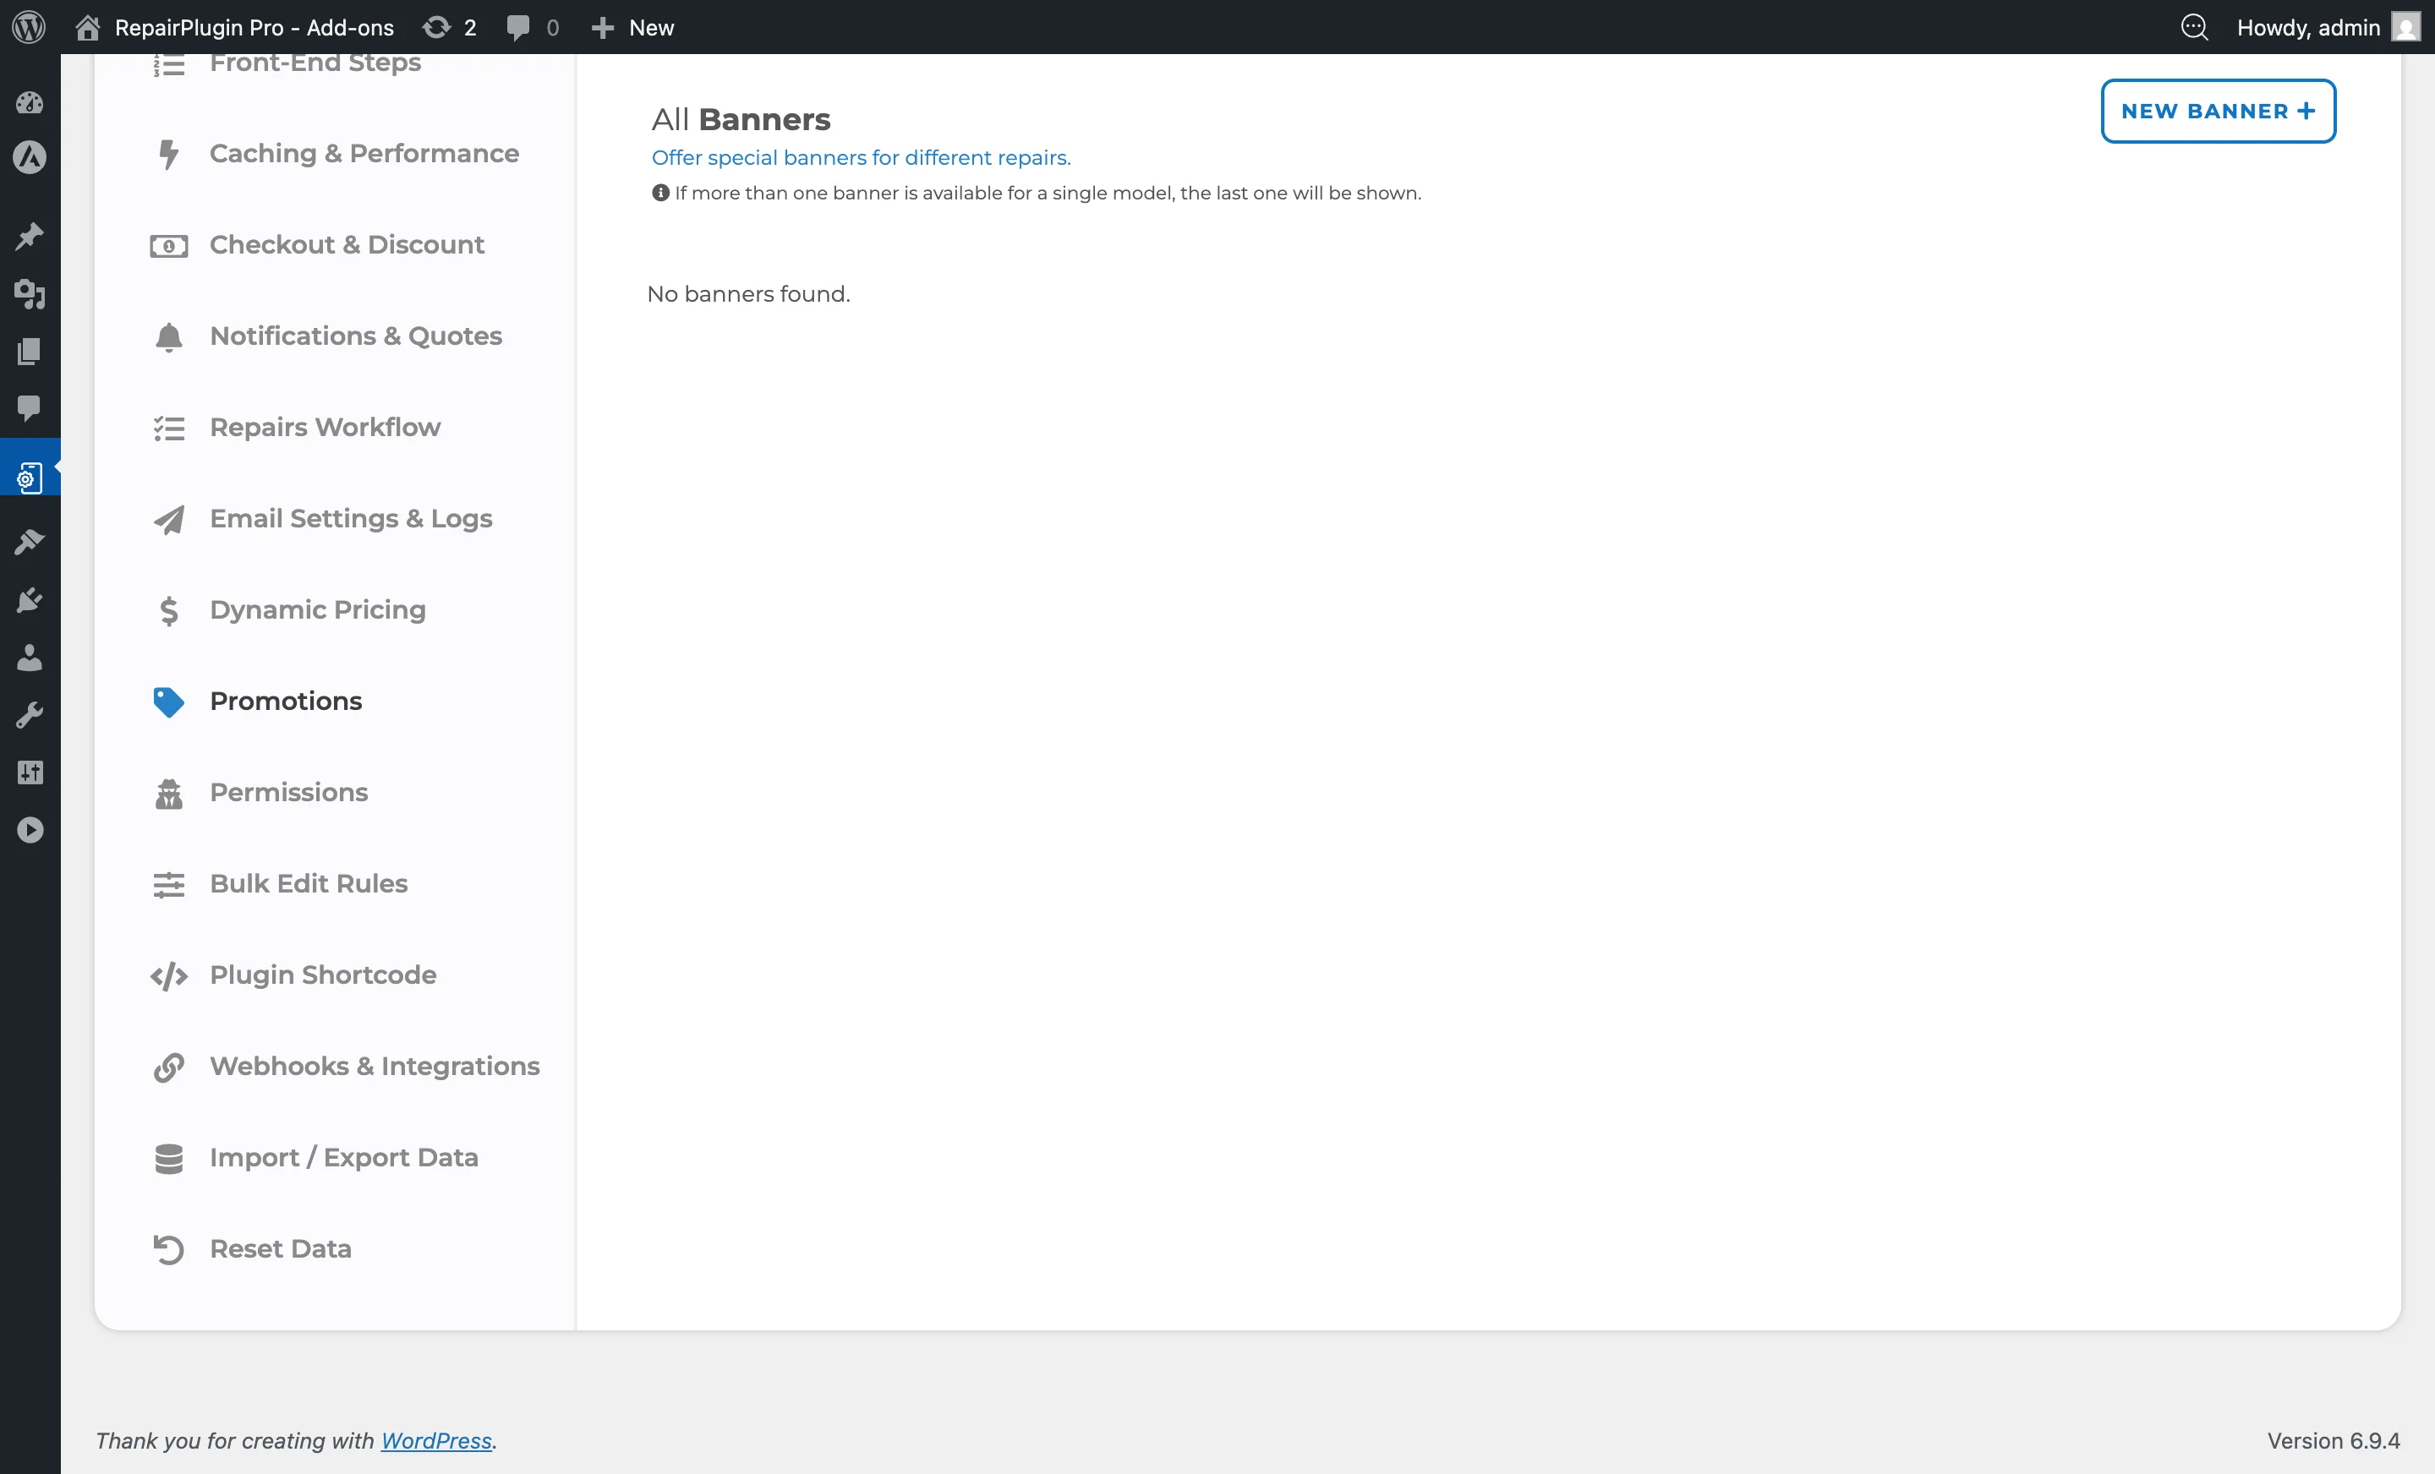
Task: Click the paper plane icon for Email Settings
Action: coord(169,520)
